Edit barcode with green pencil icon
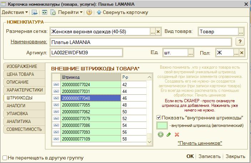Viewport: 251px width, 163px height. click(169, 134)
